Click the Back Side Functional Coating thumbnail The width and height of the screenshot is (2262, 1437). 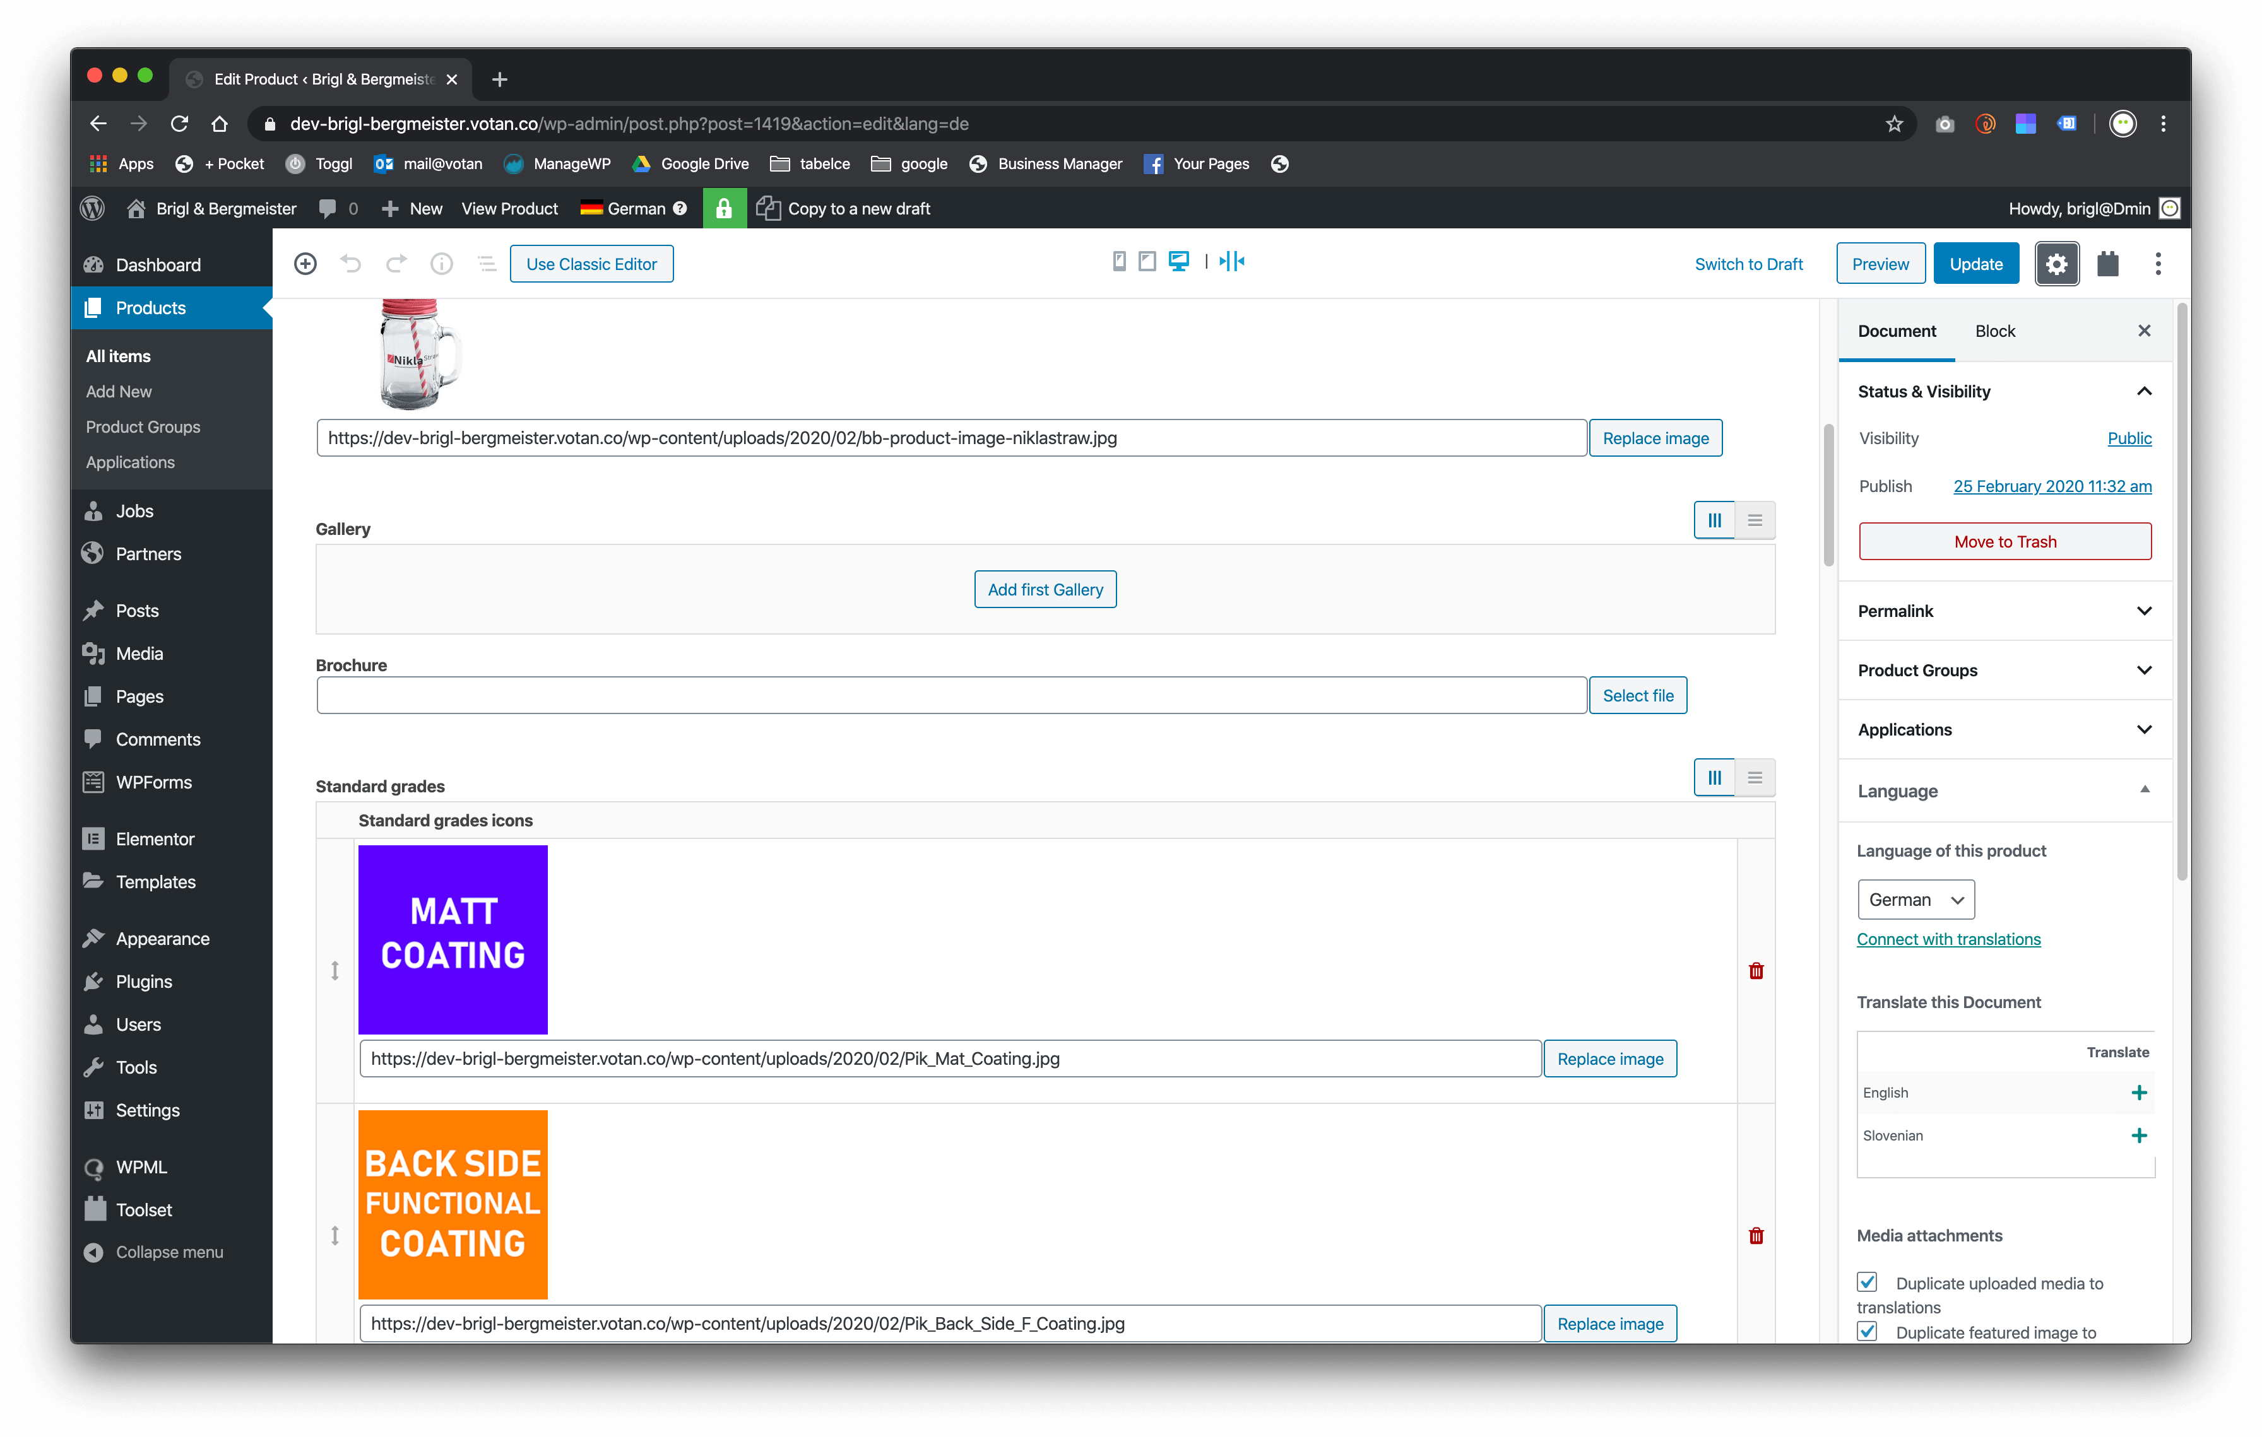[453, 1204]
